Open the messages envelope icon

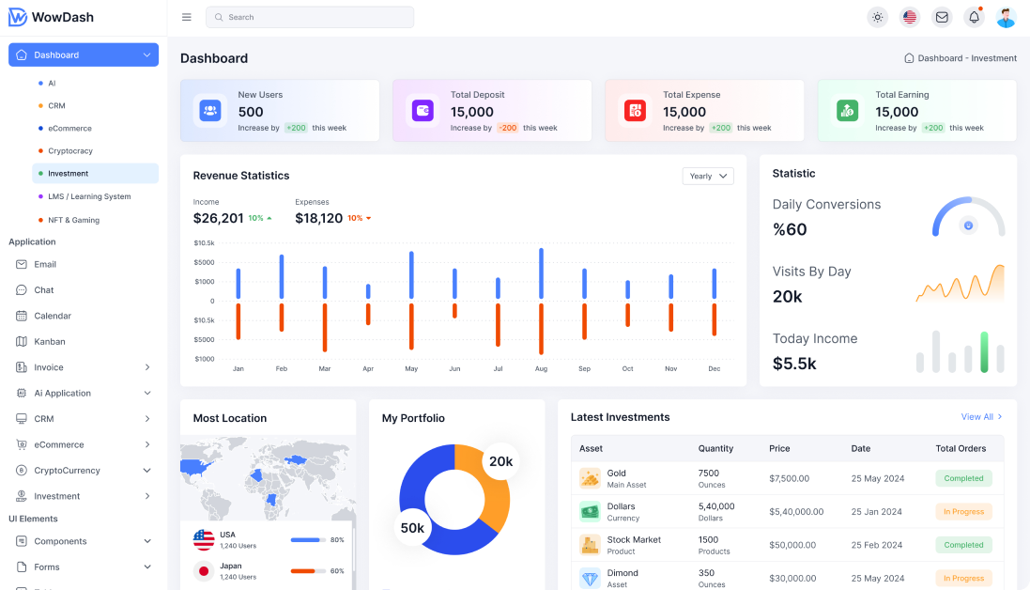tap(941, 17)
